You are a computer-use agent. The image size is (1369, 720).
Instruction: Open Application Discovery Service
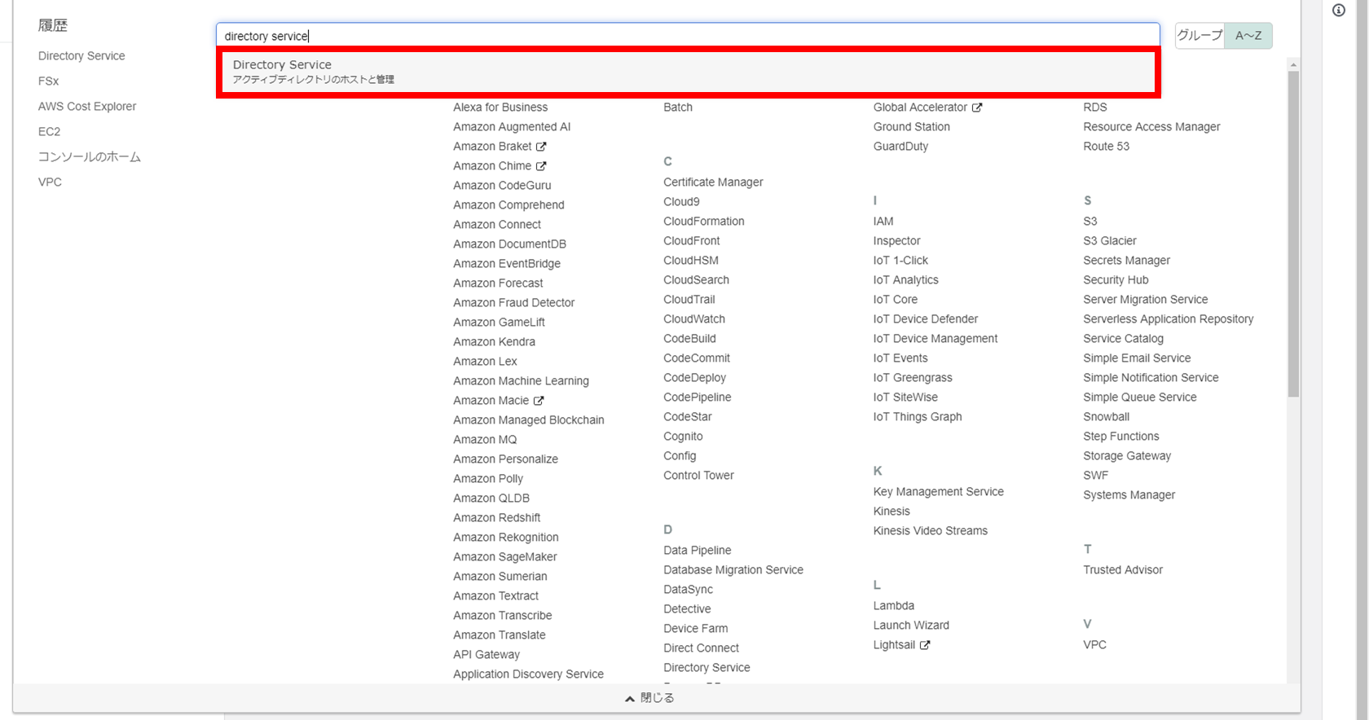pos(528,674)
